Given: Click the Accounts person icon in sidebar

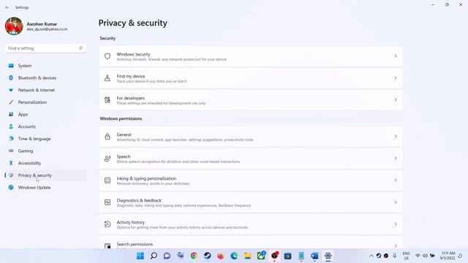Looking at the screenshot, I should click(x=11, y=126).
